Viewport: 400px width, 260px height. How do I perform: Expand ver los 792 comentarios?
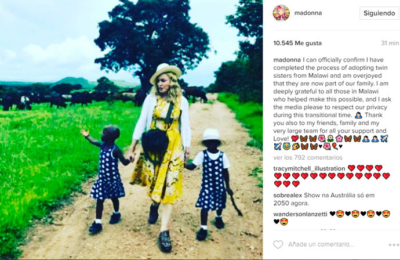pos(308,157)
